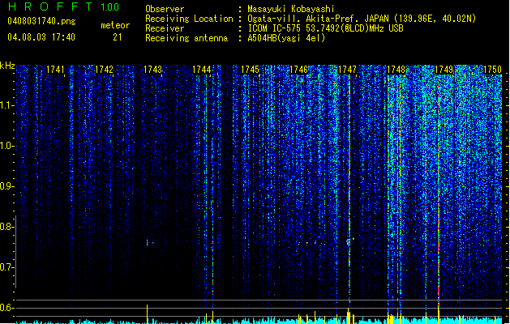The image size is (510, 324).
Task: Click the tall yellow count bar below 1743
Action: [x=147, y=314]
